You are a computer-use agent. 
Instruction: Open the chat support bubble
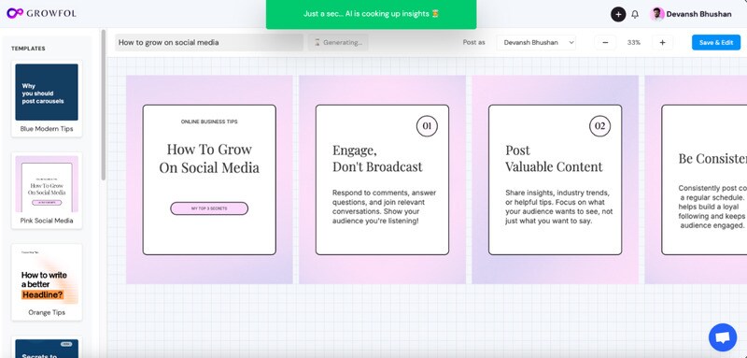(723, 337)
